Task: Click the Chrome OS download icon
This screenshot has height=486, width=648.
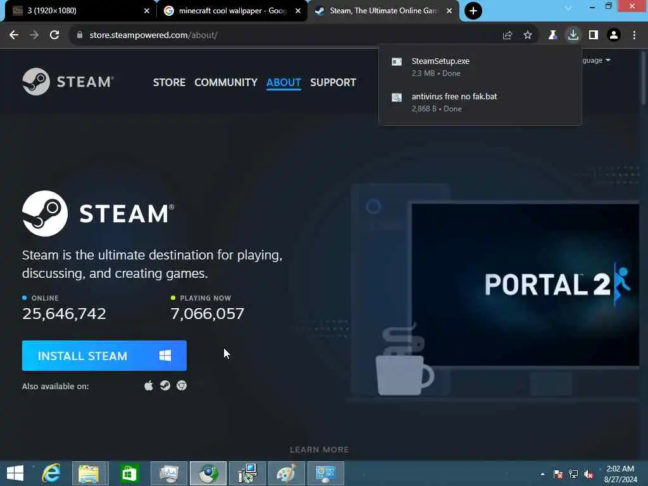Action: pos(182,385)
